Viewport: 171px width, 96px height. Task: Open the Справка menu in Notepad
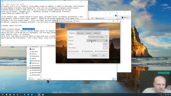22,4
